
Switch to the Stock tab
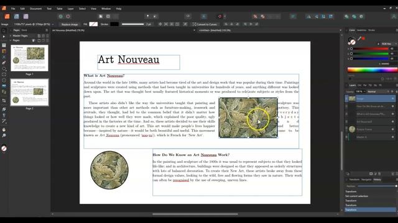point(24,30)
